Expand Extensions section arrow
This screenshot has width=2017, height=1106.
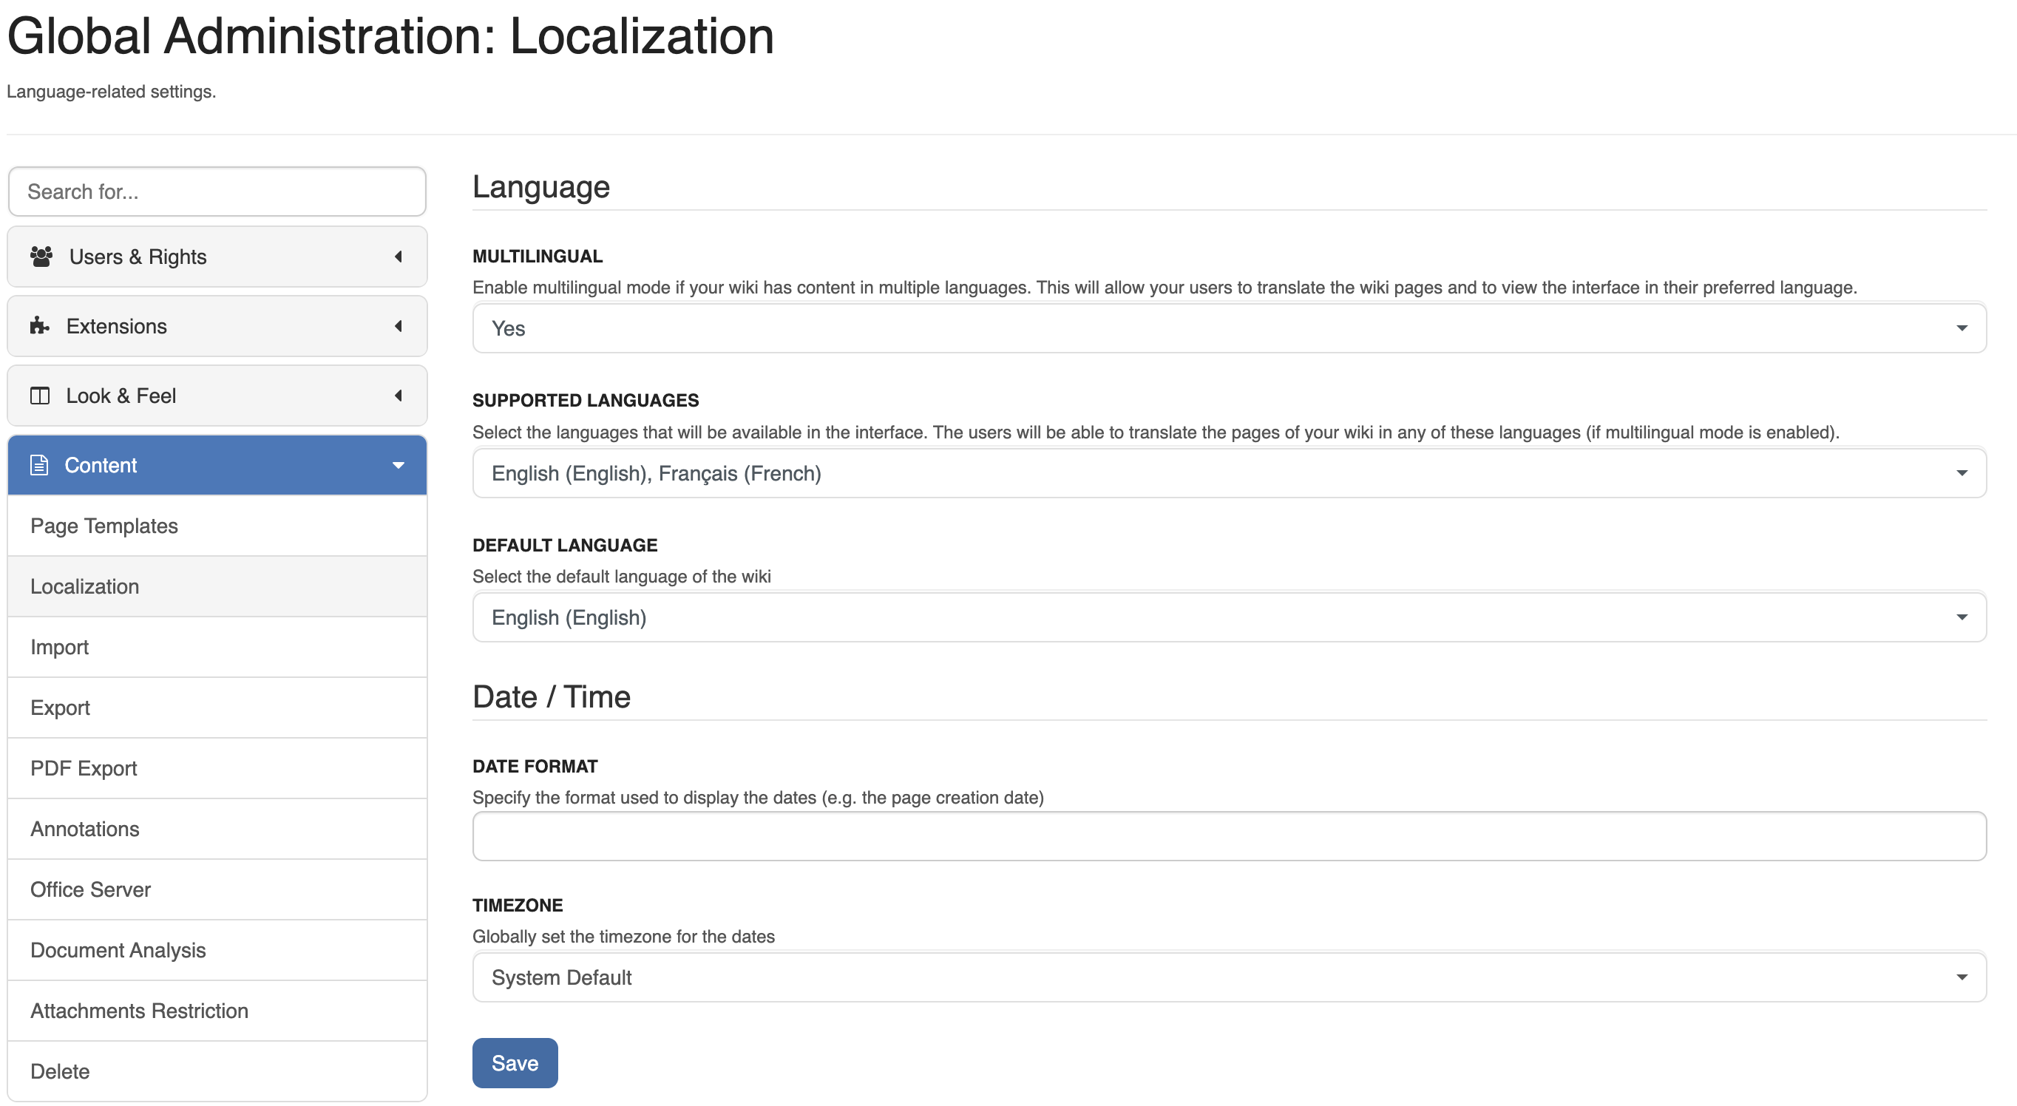coord(398,325)
